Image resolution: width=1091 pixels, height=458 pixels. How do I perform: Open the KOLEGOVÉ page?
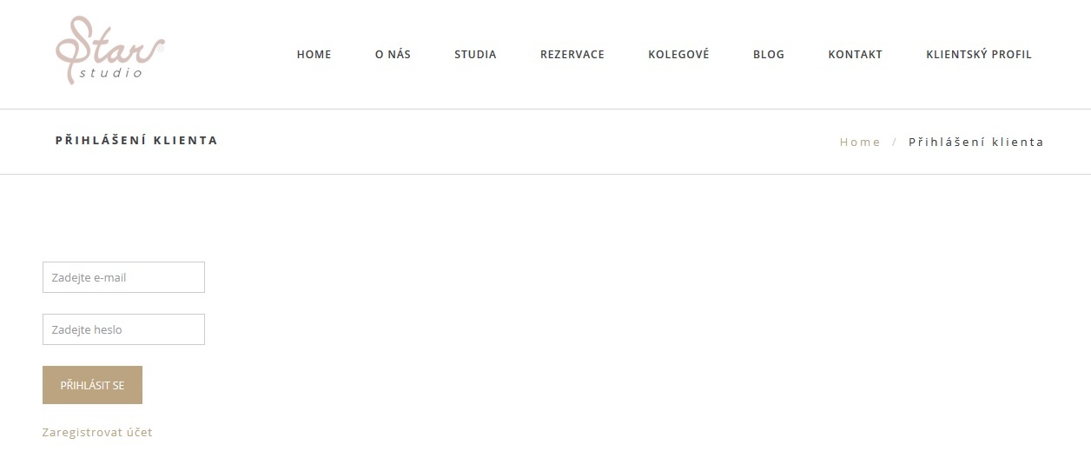678,54
